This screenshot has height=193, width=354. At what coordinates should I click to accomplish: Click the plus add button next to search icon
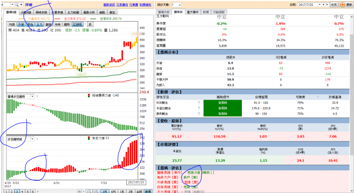[21, 4]
